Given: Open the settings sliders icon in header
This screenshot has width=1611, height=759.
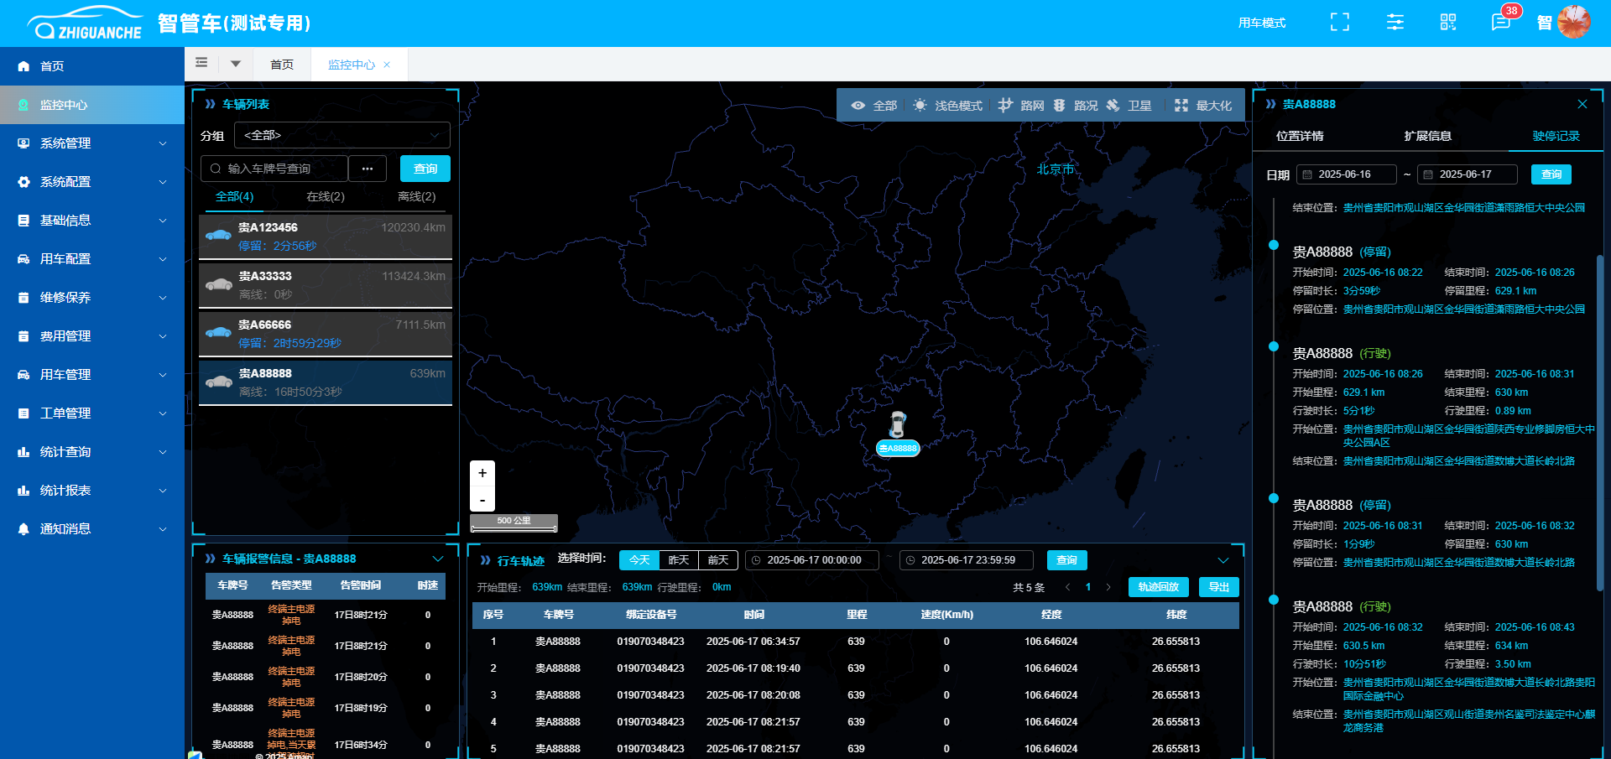Looking at the screenshot, I should tap(1395, 23).
